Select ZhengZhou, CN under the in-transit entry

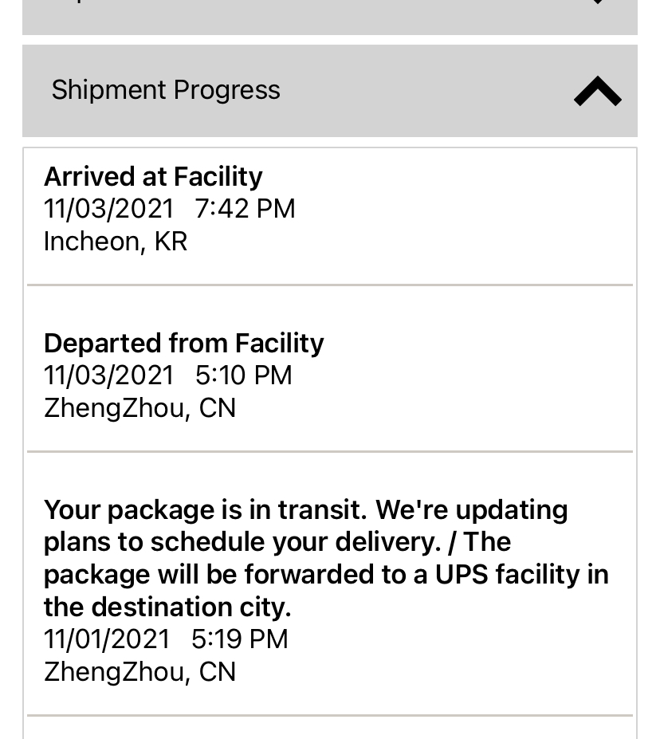(x=139, y=672)
